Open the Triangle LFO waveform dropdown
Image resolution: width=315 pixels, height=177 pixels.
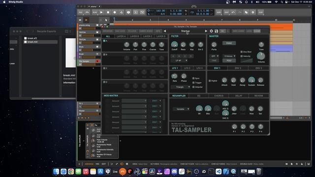coord(181,87)
